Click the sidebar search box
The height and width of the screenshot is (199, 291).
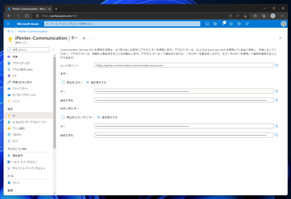point(28,50)
